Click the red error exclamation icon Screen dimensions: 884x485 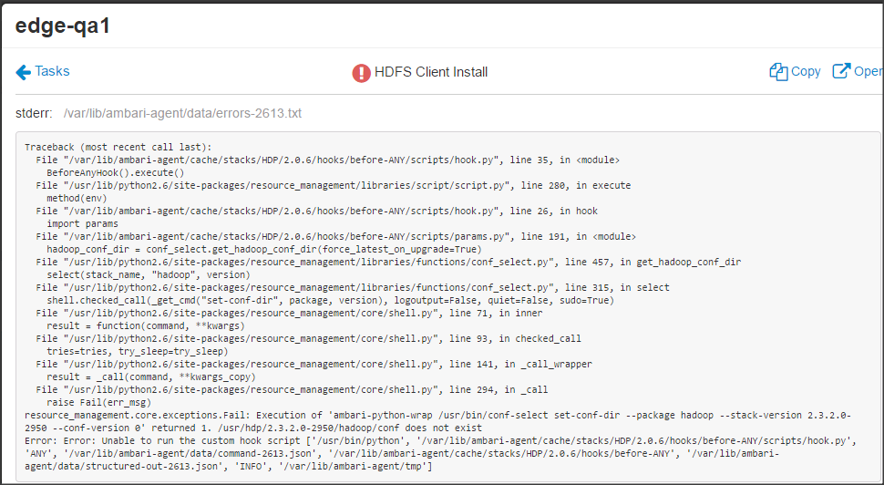point(362,73)
